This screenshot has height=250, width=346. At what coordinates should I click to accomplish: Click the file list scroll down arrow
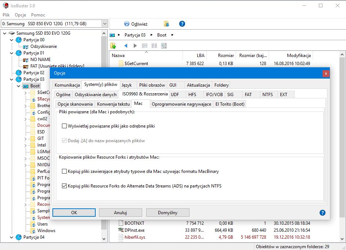tap(342, 239)
